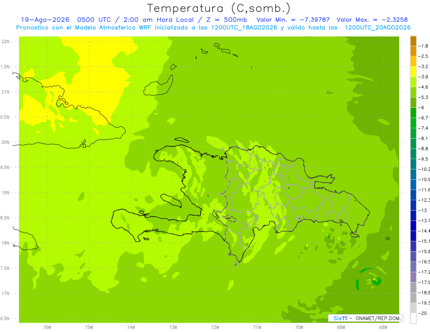This screenshot has height=332, width=430.
Task: Click the "Valor Max. = -2.3258" readout
Action: click(x=372, y=20)
